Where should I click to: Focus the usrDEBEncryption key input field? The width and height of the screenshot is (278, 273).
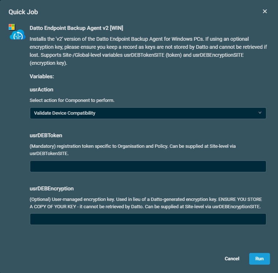(148, 219)
